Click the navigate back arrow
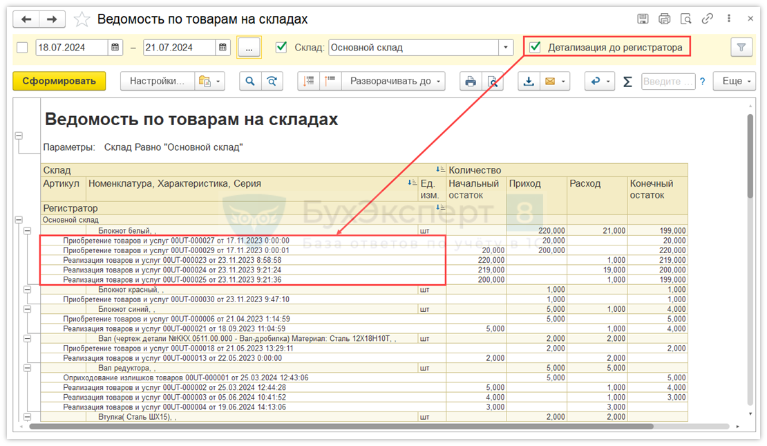The width and height of the screenshot is (767, 446). 27,19
